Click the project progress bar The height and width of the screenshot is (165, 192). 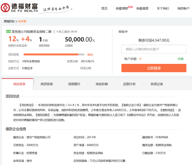click(x=54, y=55)
